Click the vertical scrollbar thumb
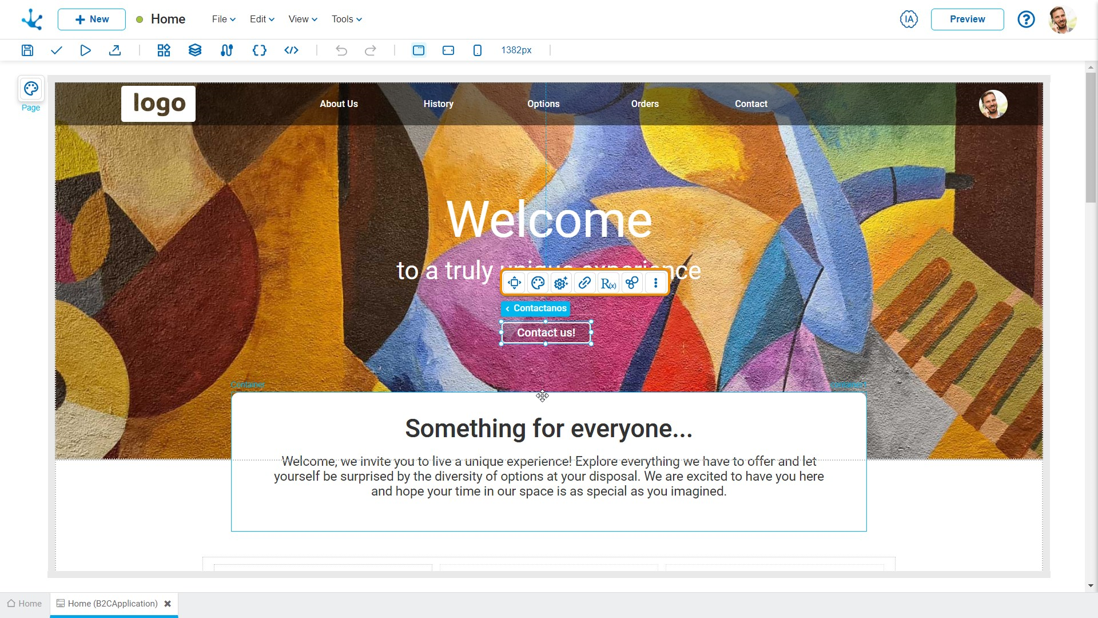Image resolution: width=1098 pixels, height=618 pixels. pyautogui.click(x=1091, y=137)
